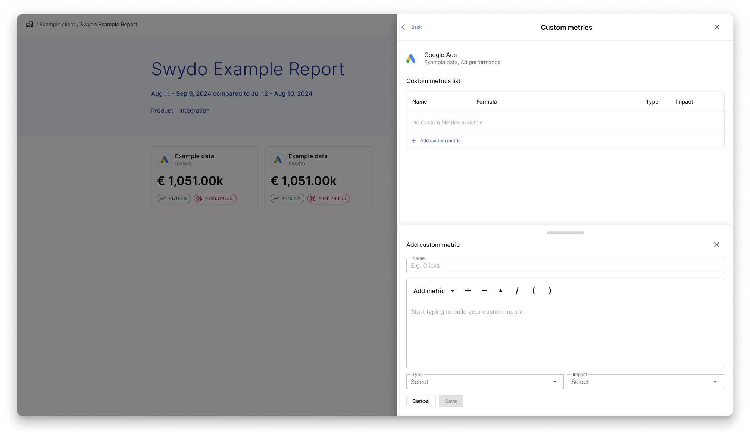
Task: Click Example data, Ad performance subtitle
Action: [x=462, y=62]
